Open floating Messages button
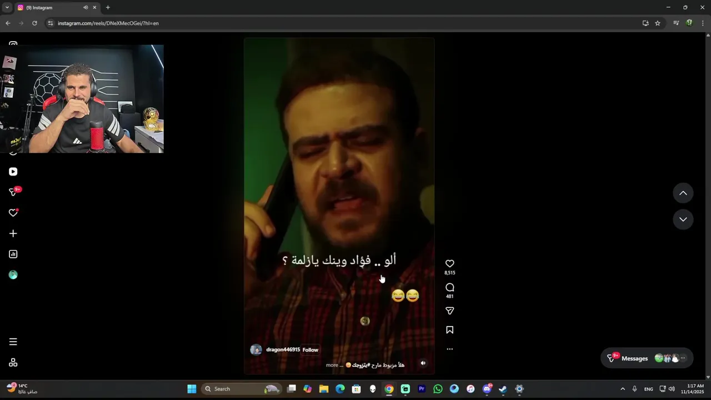 647,358
